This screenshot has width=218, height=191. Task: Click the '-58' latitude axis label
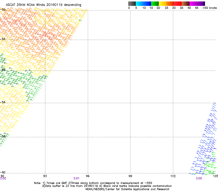3,136
